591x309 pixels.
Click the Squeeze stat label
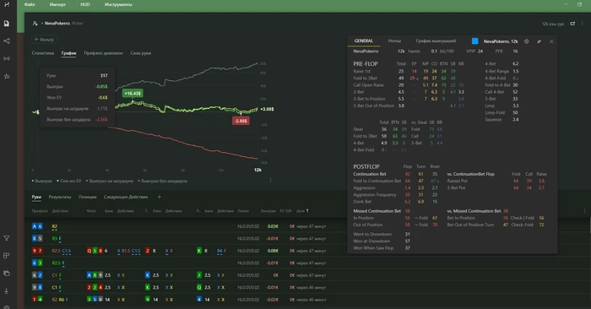point(493,119)
